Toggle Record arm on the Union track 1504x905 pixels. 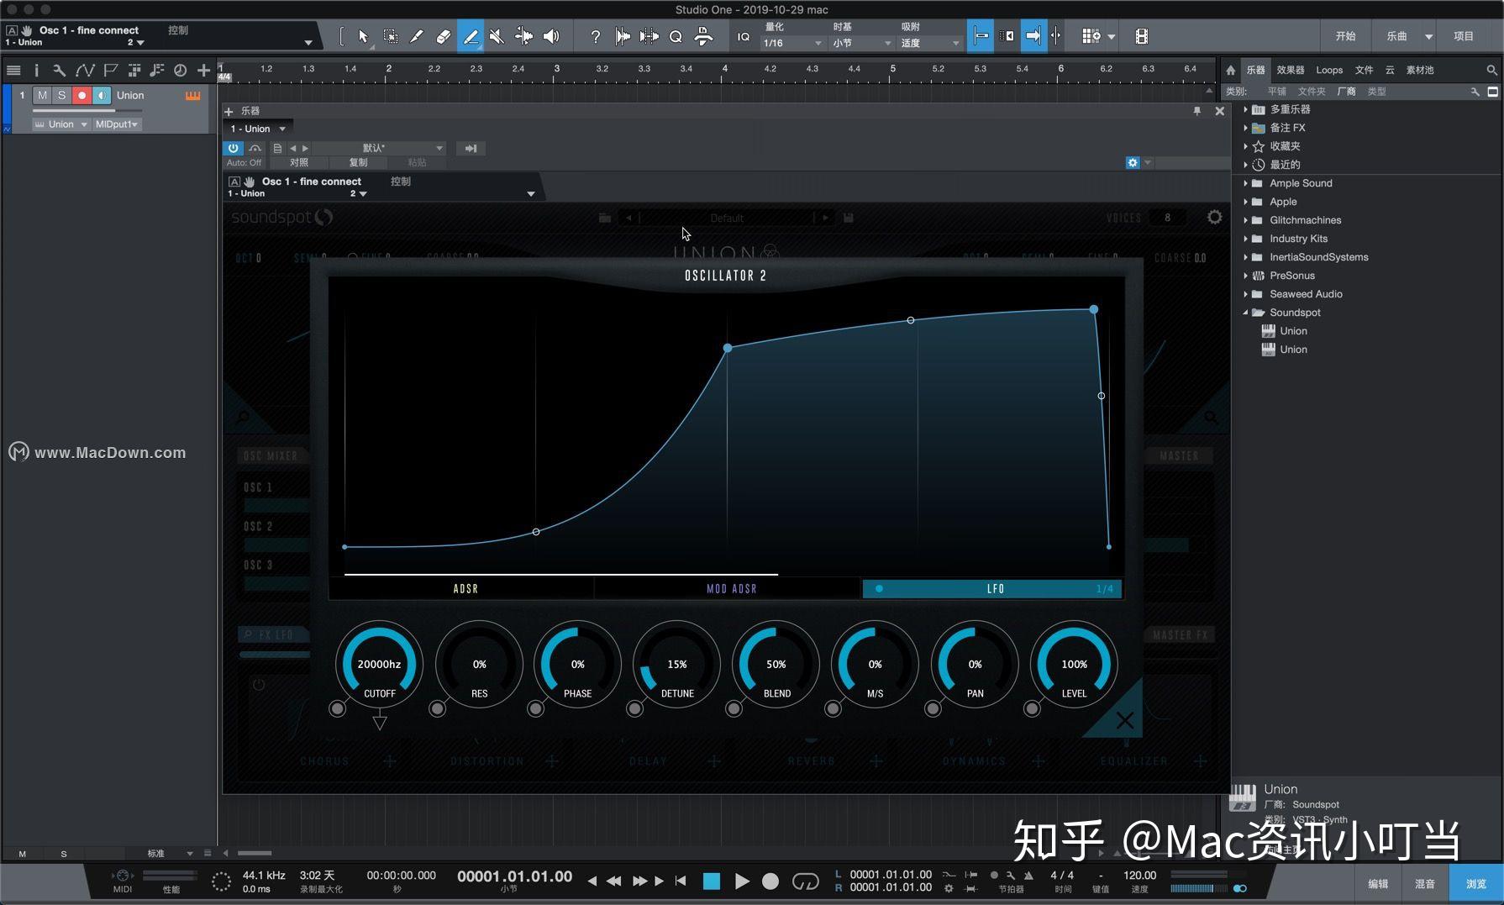pos(81,95)
